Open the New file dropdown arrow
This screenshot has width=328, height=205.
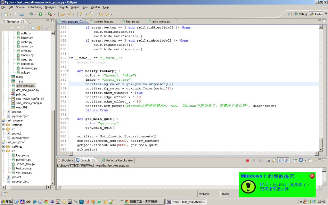(11, 14)
